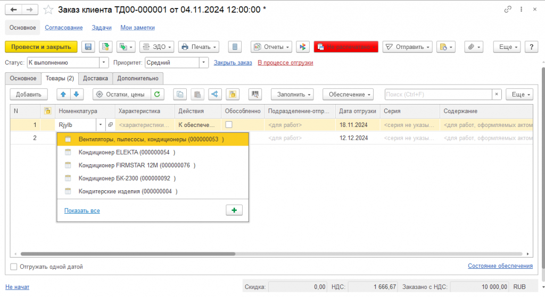Click the Остатки, цены button
This screenshot has height=297, width=545.
[122, 95]
